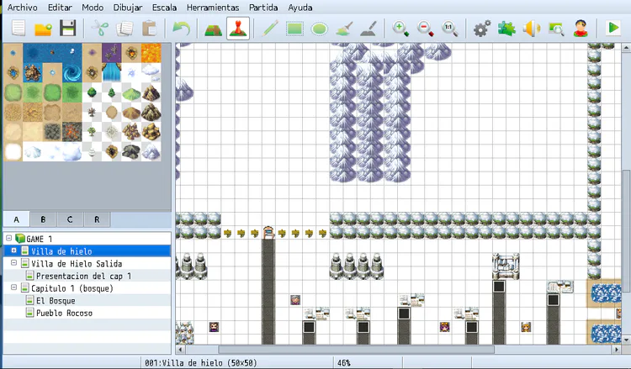The height and width of the screenshot is (369, 631).
Task: Open the Database gear icon
Action: coord(482,29)
